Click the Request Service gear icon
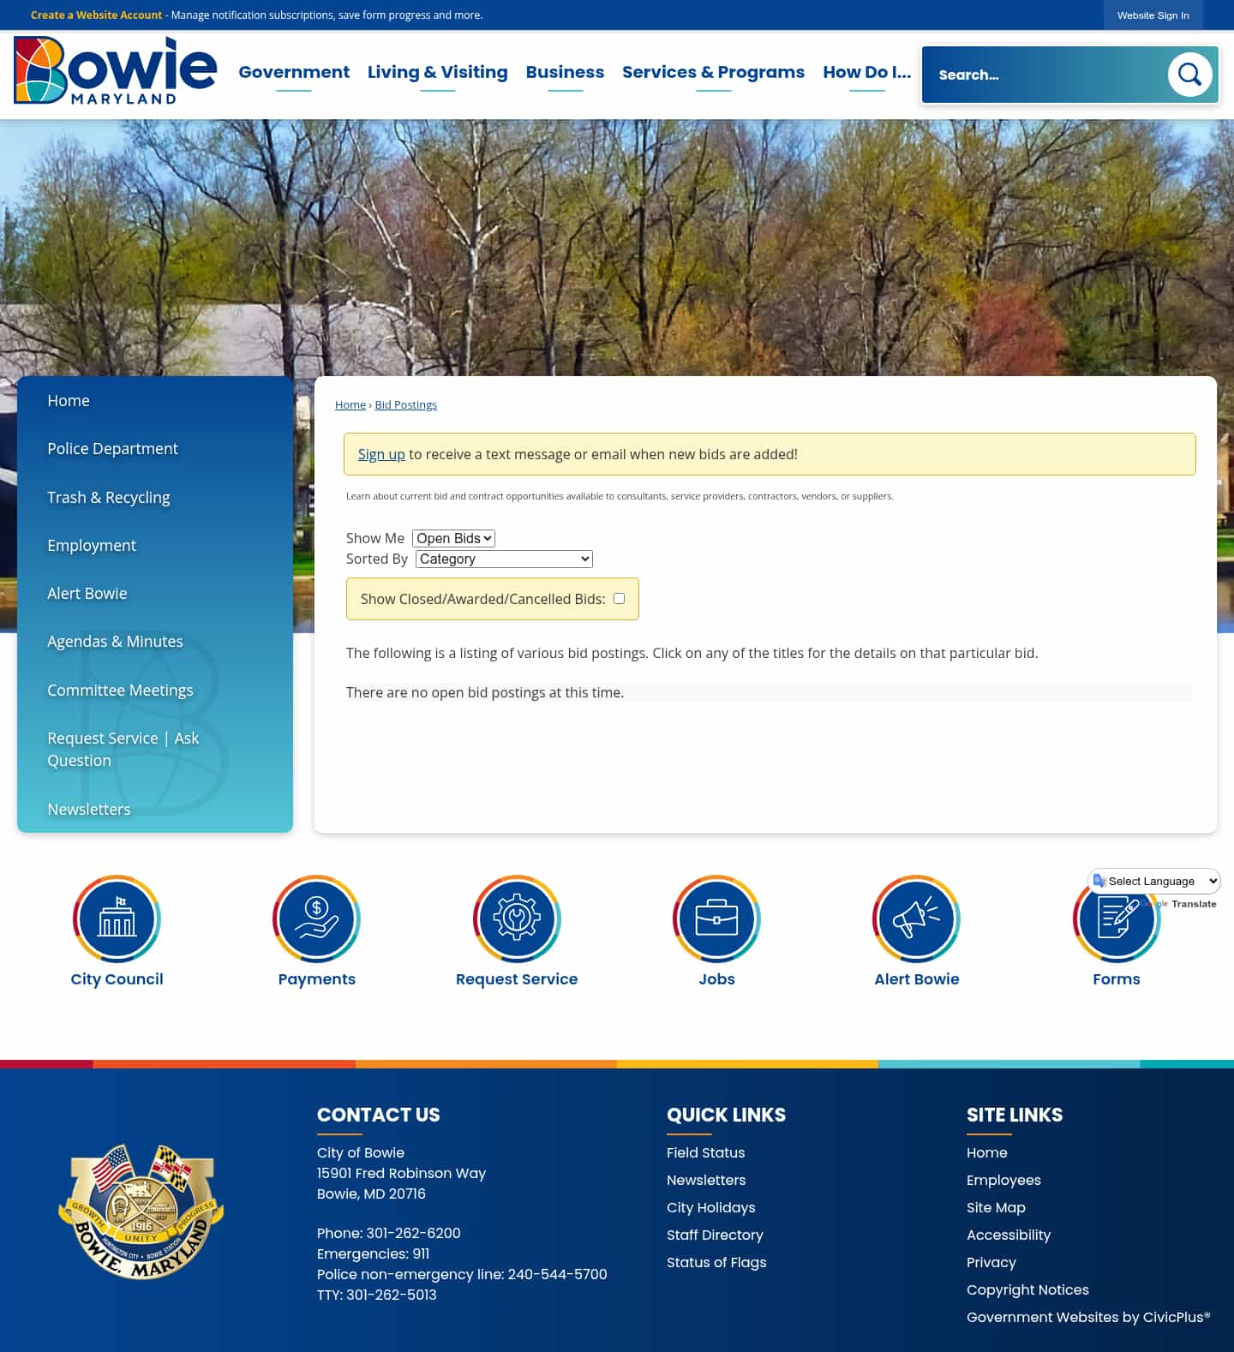The image size is (1234, 1352). click(x=517, y=918)
